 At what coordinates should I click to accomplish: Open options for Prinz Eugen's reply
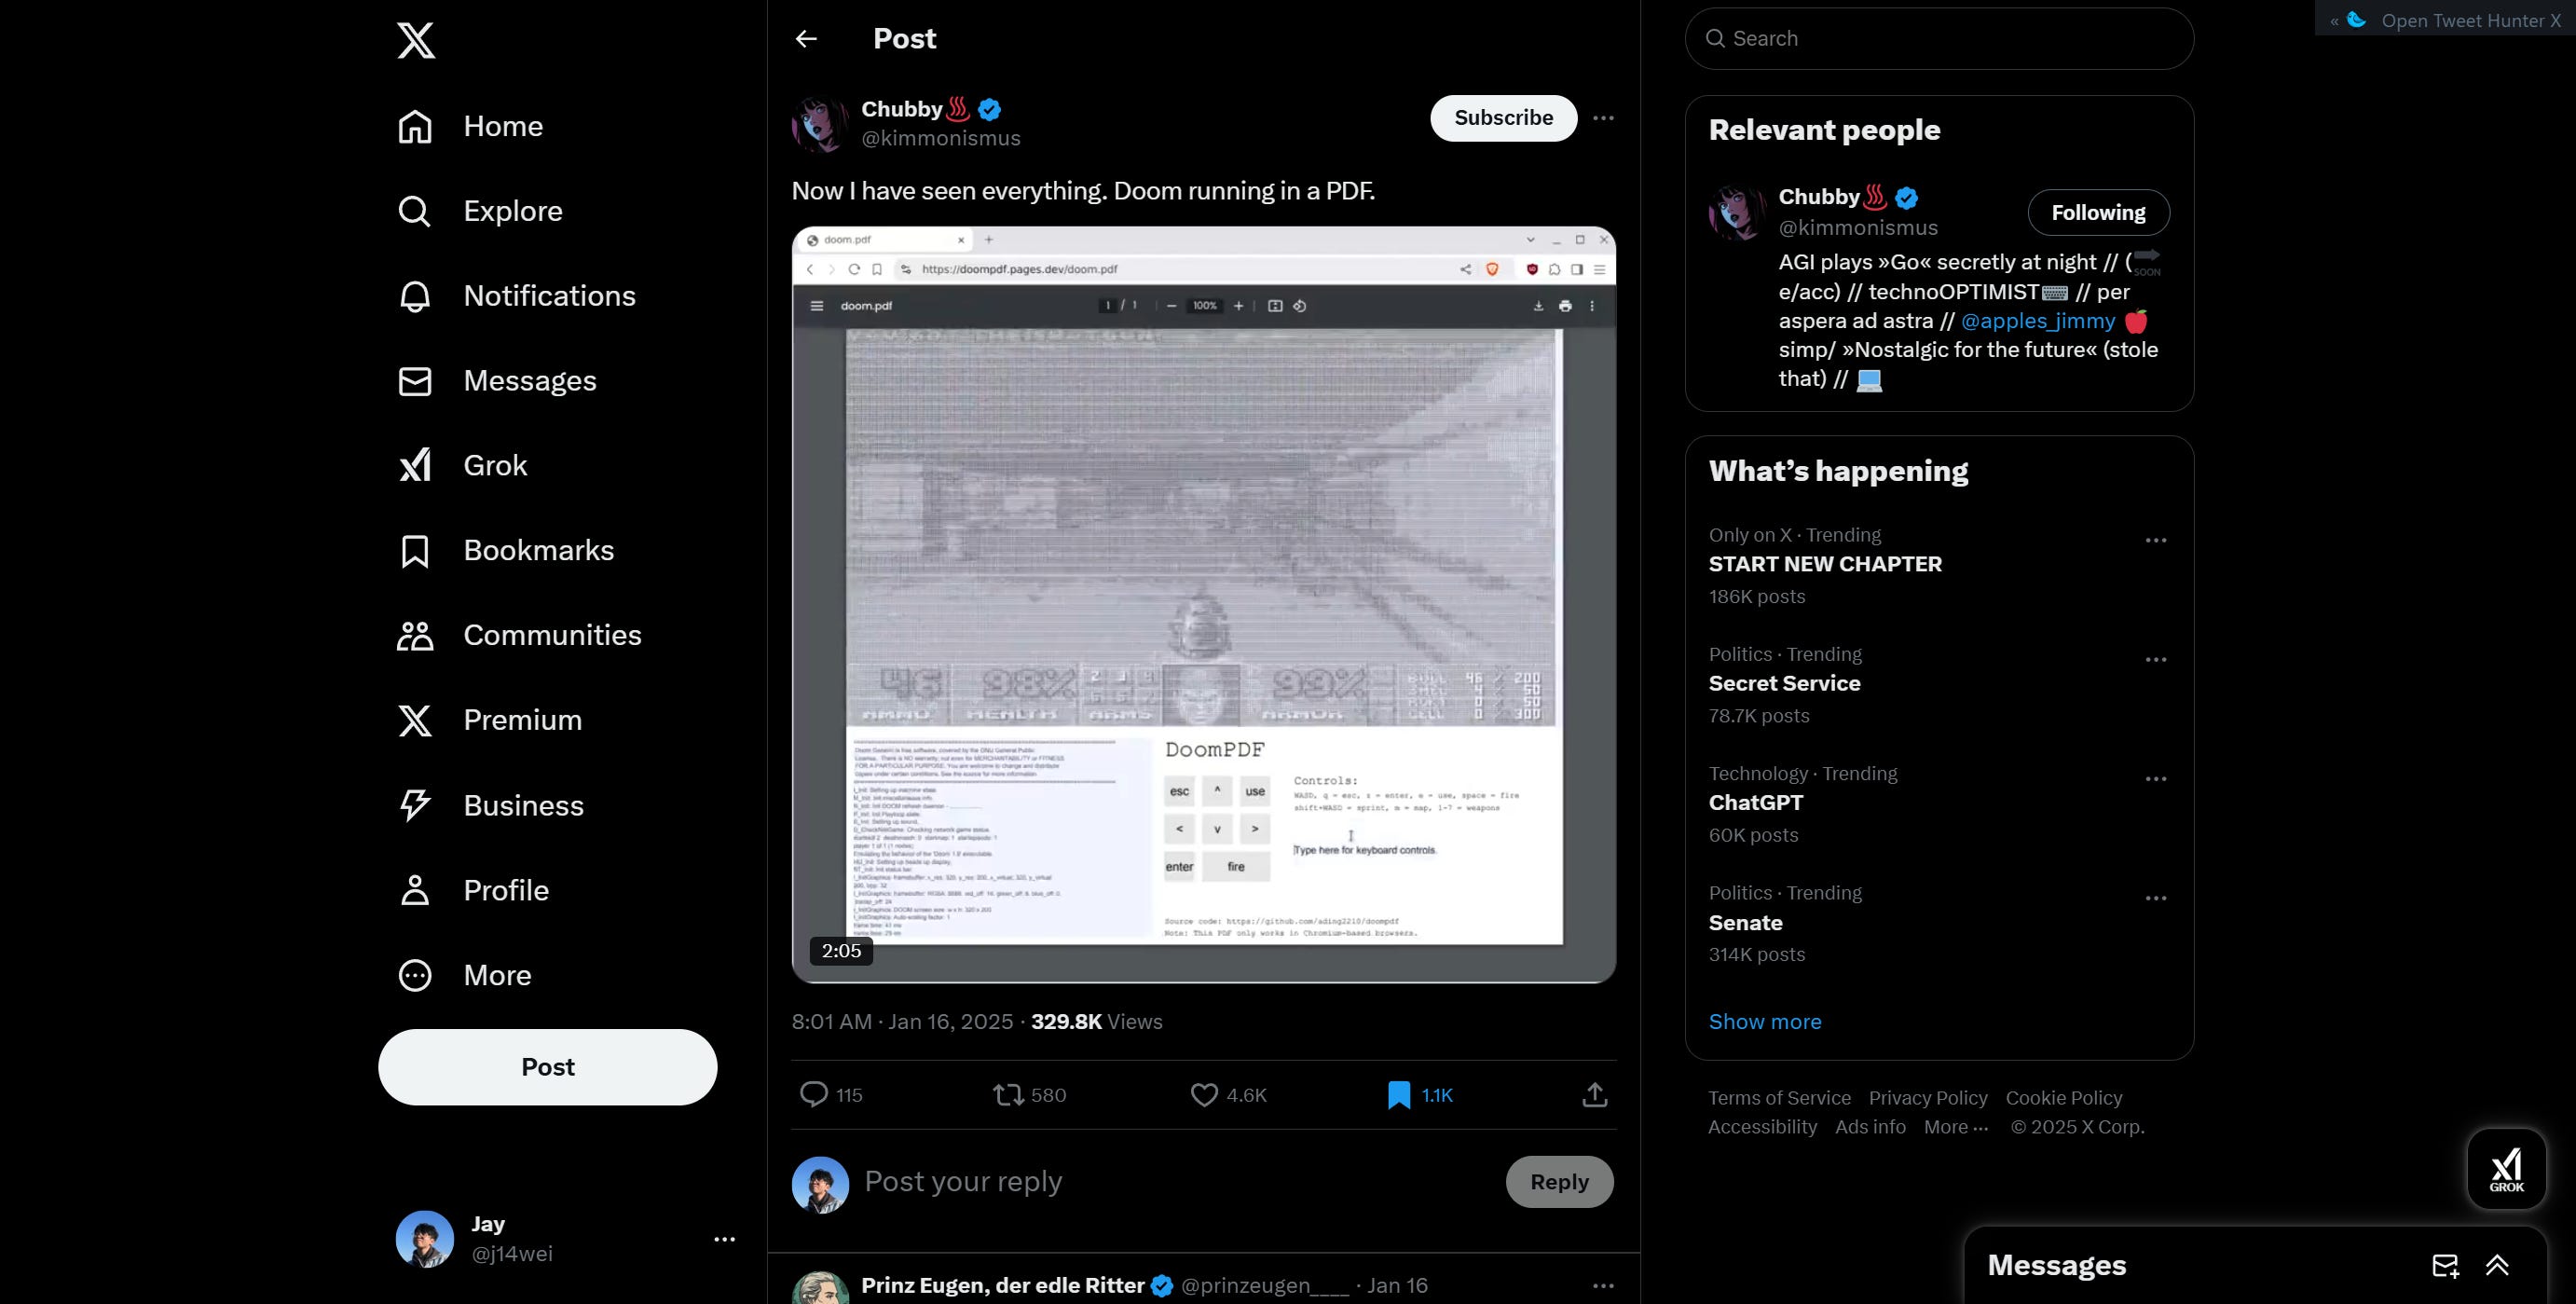(x=1603, y=1286)
